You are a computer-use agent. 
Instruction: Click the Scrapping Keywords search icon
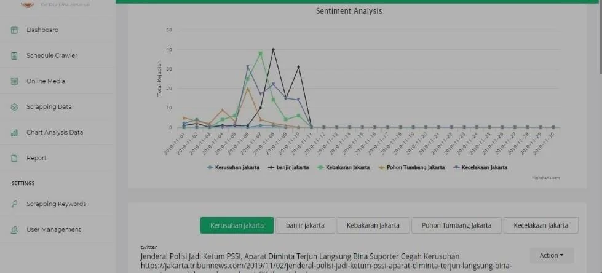pyautogui.click(x=14, y=204)
